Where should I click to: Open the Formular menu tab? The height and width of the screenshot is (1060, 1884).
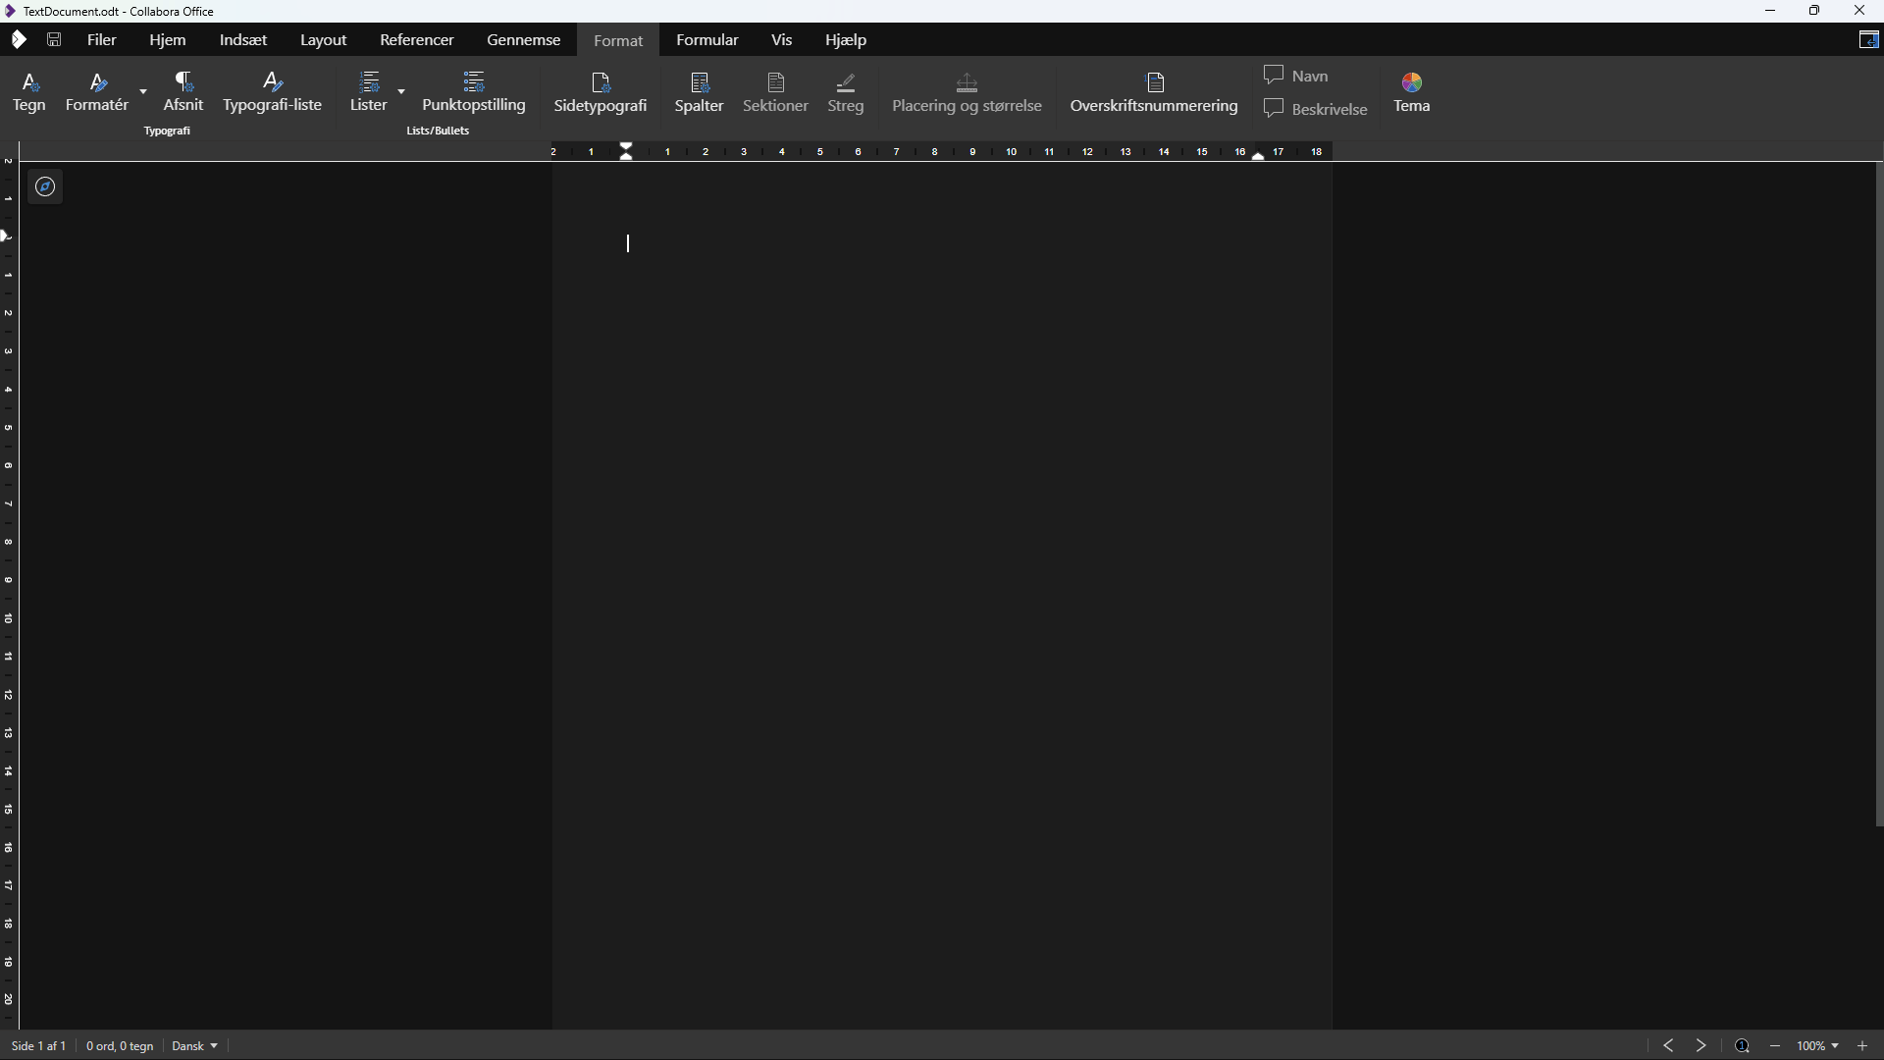[x=707, y=40]
